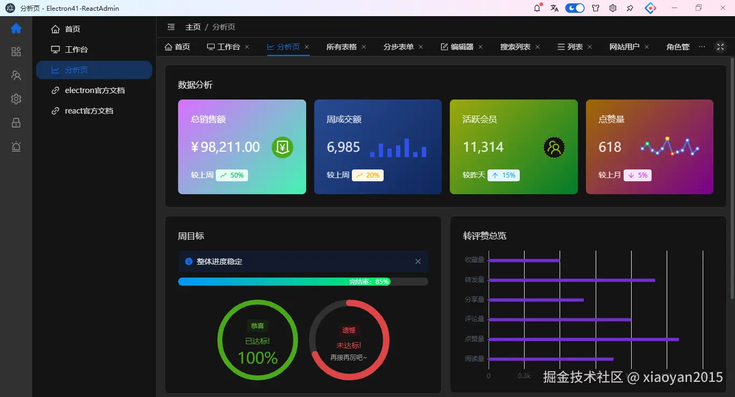Close the 工作台 tab
This screenshot has height=397, width=735.
pos(247,47)
